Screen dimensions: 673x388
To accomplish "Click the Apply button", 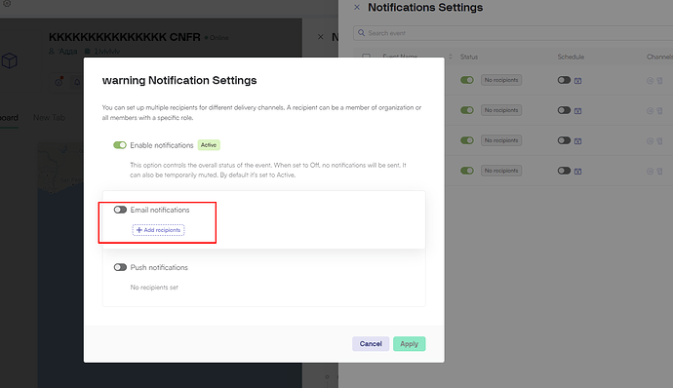I will (x=409, y=344).
